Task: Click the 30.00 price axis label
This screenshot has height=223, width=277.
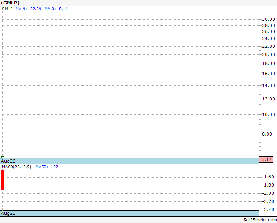Action: click(268, 19)
